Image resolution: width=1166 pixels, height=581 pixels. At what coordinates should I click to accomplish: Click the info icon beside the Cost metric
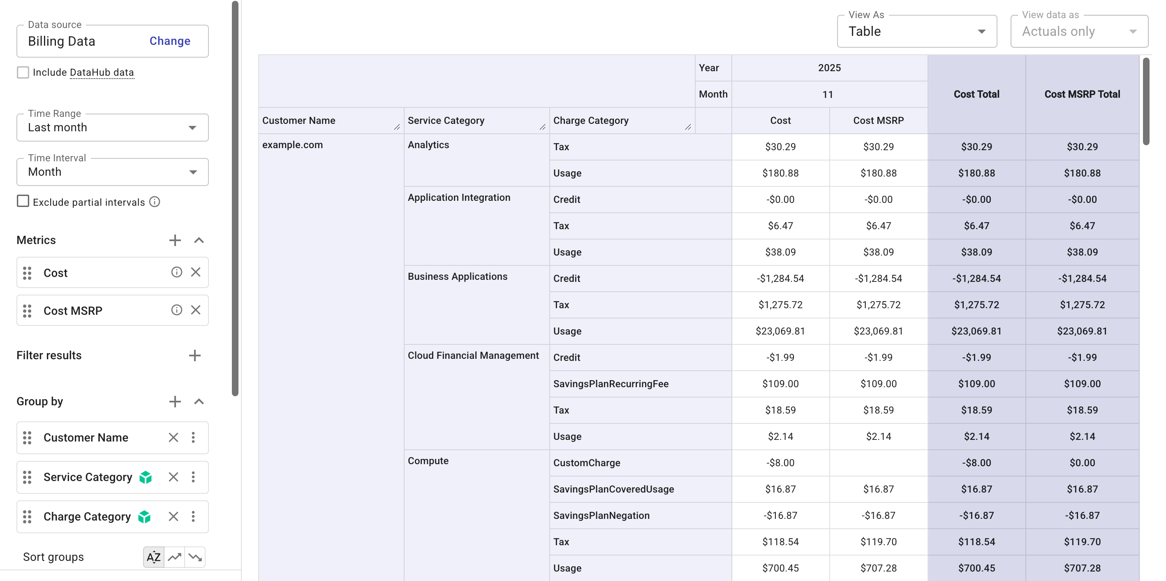tap(176, 272)
